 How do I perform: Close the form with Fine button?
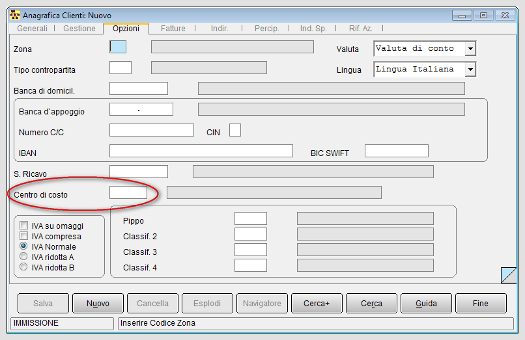click(x=481, y=303)
